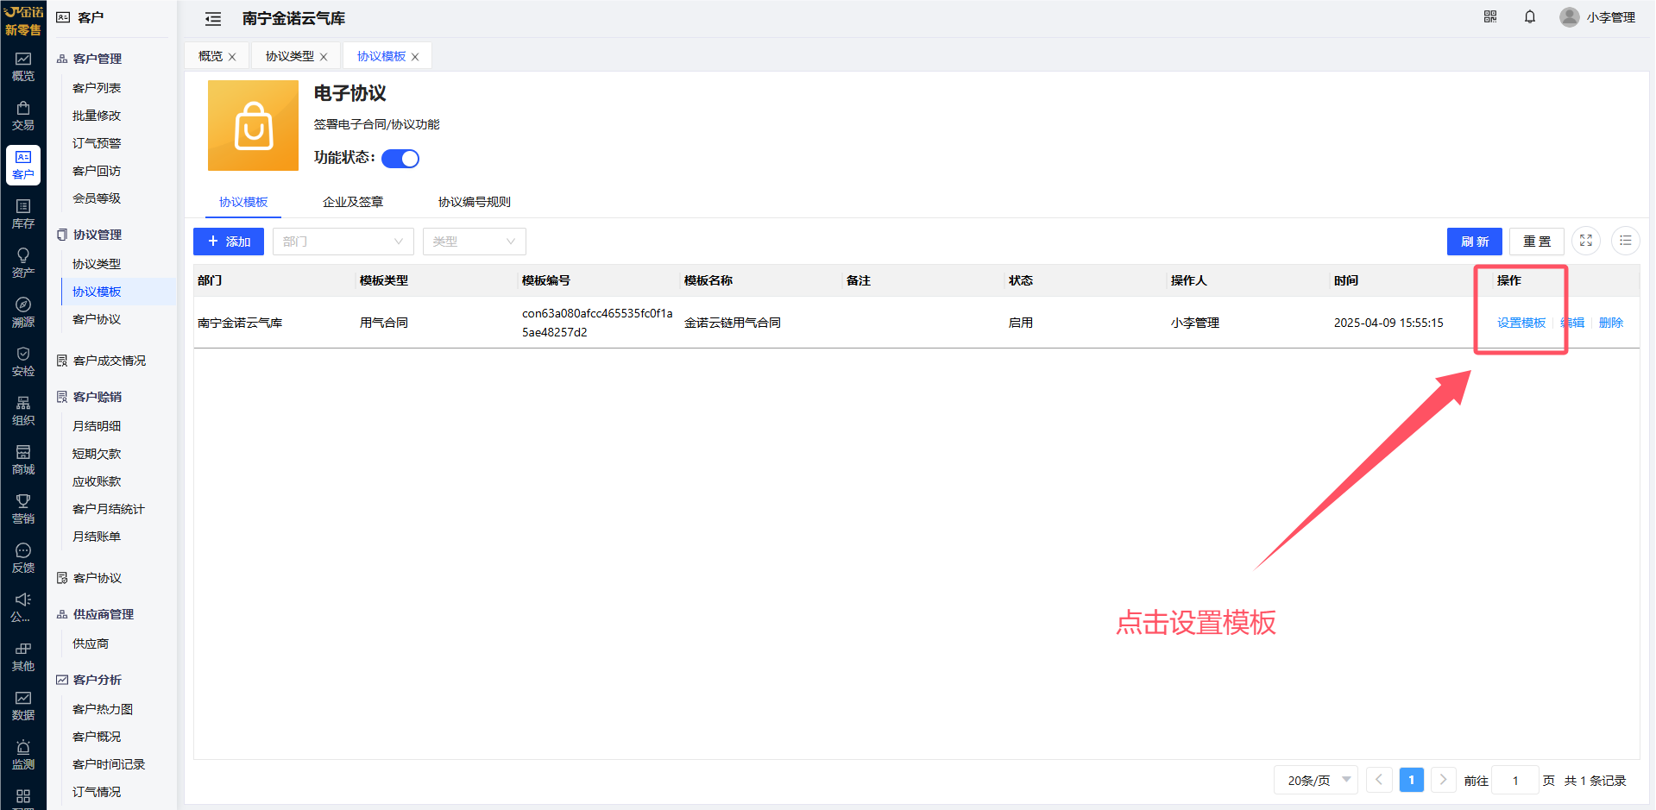Click the 删除 link in the row
The height and width of the screenshot is (810, 1656).
point(1611,323)
